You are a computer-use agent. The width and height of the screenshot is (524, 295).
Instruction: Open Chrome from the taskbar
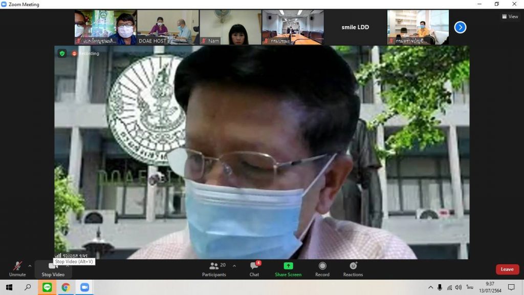tap(65, 287)
